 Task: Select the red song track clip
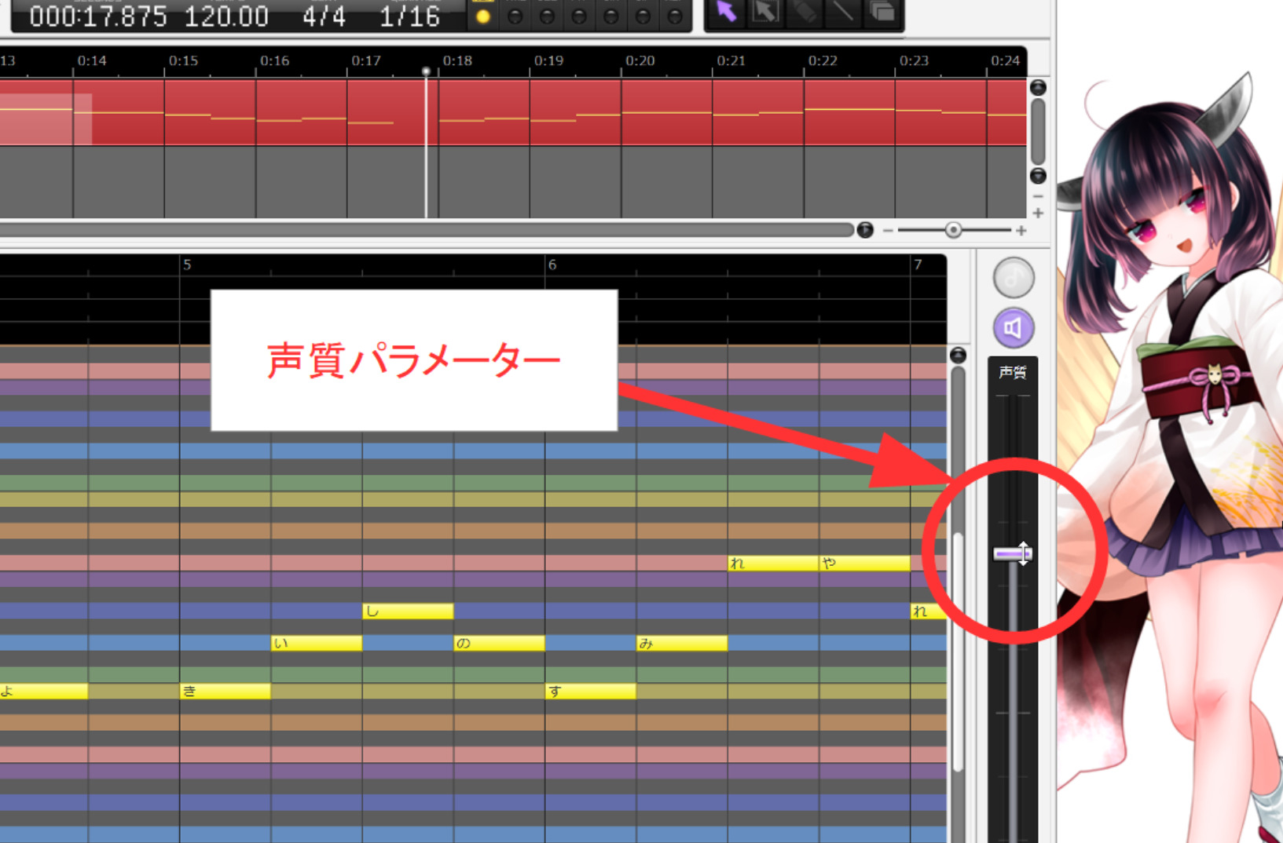tap(513, 112)
